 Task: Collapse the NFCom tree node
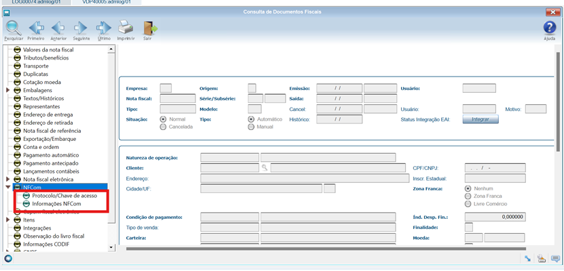point(8,187)
